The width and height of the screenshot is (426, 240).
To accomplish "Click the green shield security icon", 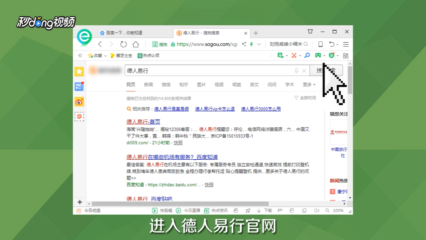I will point(331,55).
